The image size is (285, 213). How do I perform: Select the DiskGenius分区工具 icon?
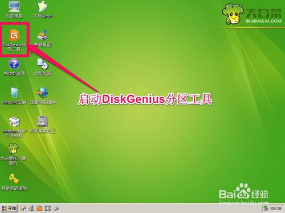point(14,40)
